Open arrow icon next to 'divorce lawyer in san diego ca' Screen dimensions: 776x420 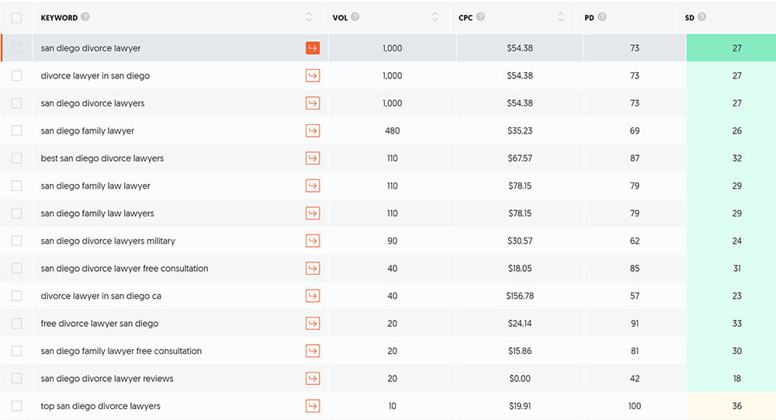tap(313, 296)
